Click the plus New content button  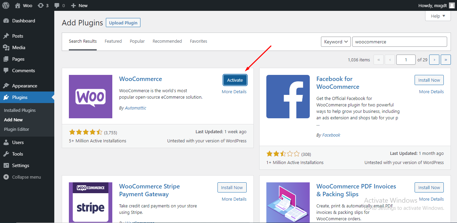79,5
